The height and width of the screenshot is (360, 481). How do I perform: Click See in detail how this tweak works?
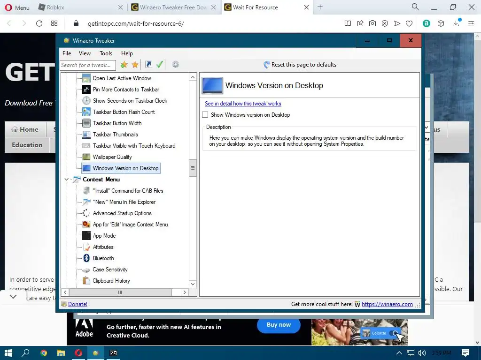243,104
